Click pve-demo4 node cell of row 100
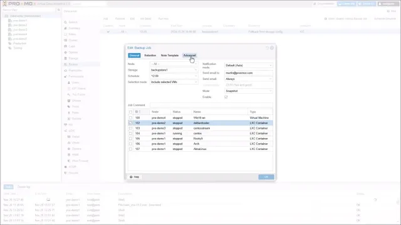 pyautogui.click(x=159, y=118)
